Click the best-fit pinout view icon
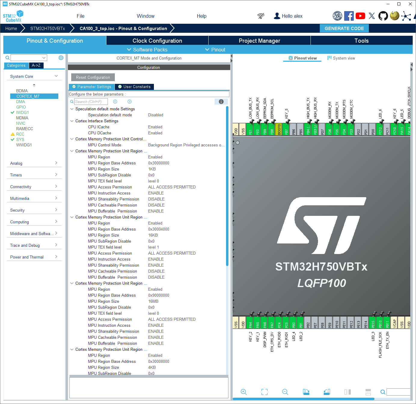Image resolution: width=416 pixels, height=404 pixels. [264, 392]
